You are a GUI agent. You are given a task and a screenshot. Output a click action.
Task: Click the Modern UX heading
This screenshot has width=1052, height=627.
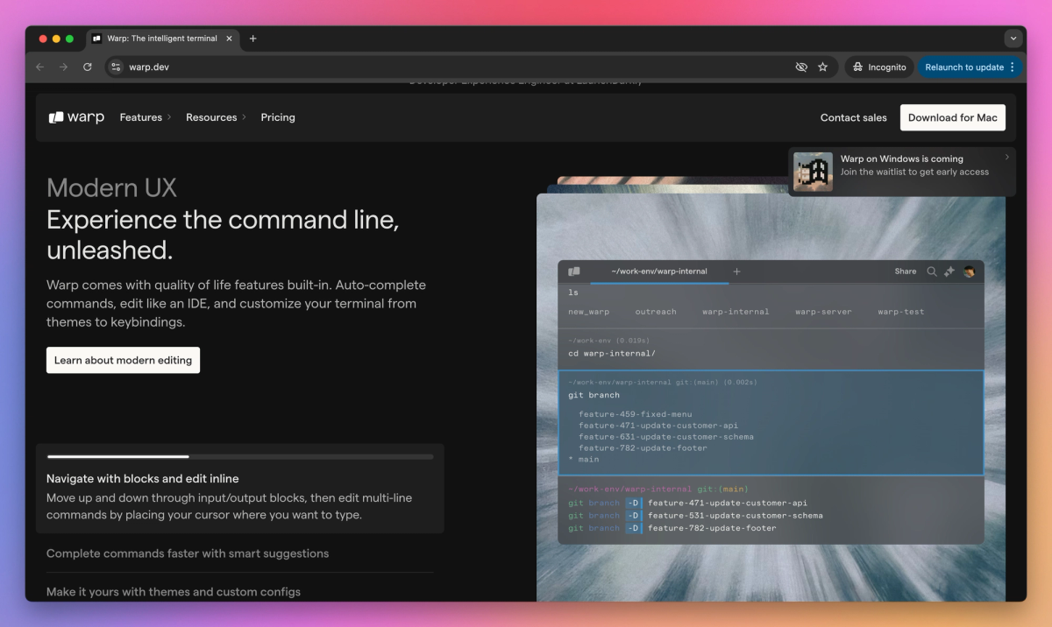coord(111,187)
